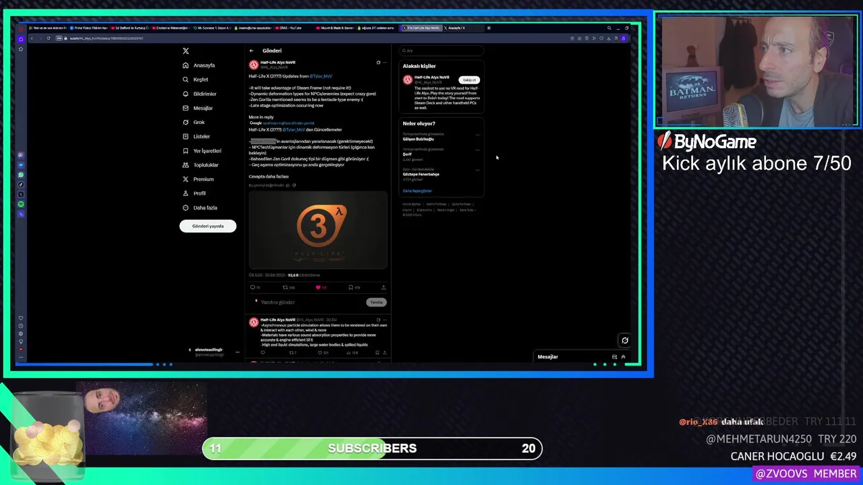863x485 pixels.
Task: Open Grok from the sidebar
Action: coord(194,122)
